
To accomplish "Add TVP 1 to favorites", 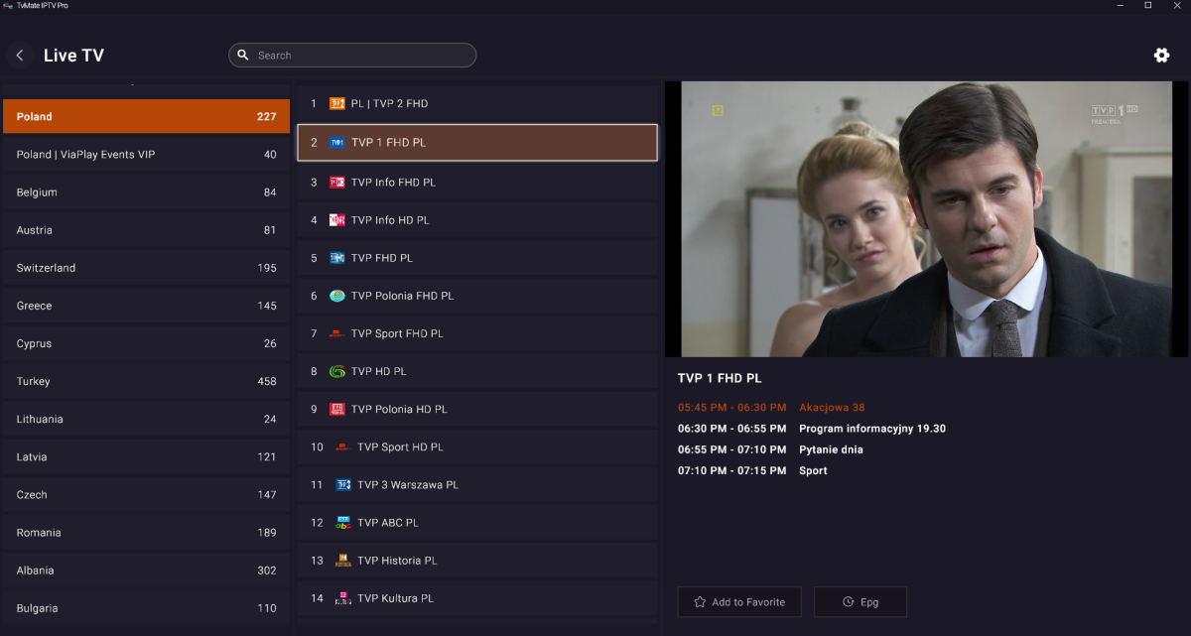I will click(739, 602).
